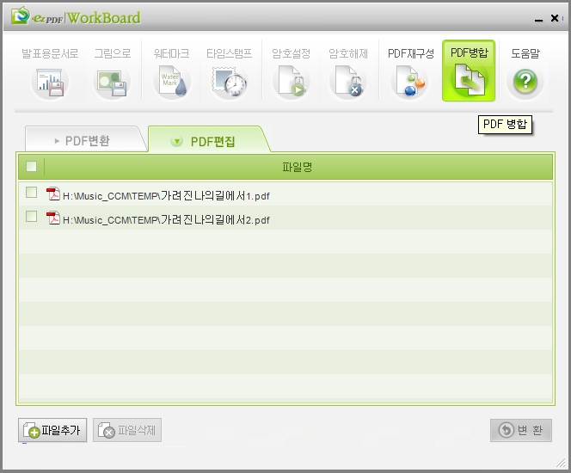Switch to the PDF편집 tab
Screen dimensions: 571x473
(209, 140)
